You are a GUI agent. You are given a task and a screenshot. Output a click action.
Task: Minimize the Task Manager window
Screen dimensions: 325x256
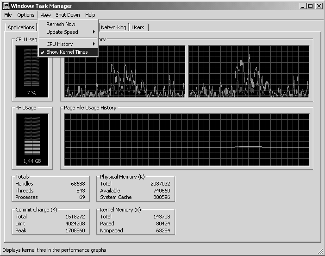(x=303, y=6)
